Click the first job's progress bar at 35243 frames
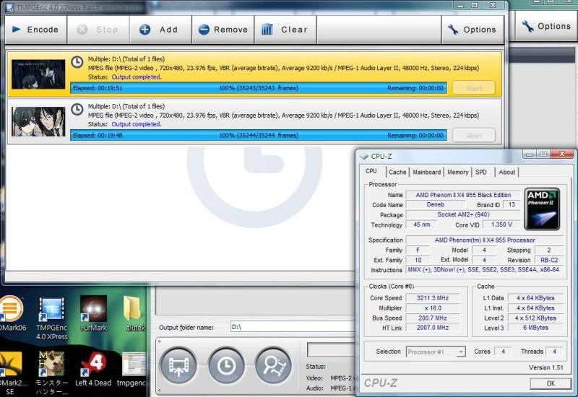The height and width of the screenshot is (397, 578). [259, 88]
